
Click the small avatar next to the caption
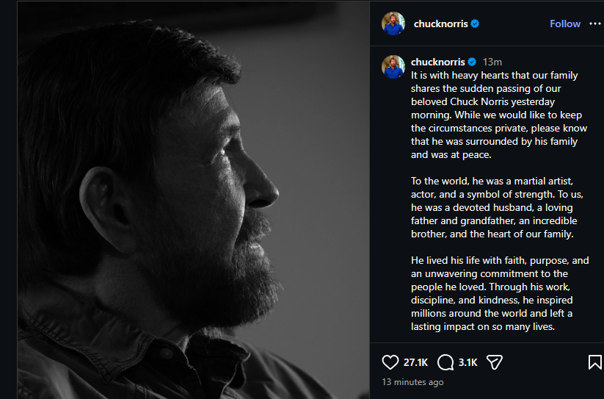(x=393, y=67)
